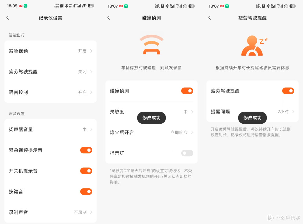
Task: Open the 录制声音 settings row
Action: point(50,212)
